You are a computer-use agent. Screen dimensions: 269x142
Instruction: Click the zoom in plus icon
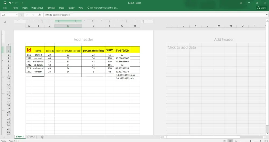[260, 141]
